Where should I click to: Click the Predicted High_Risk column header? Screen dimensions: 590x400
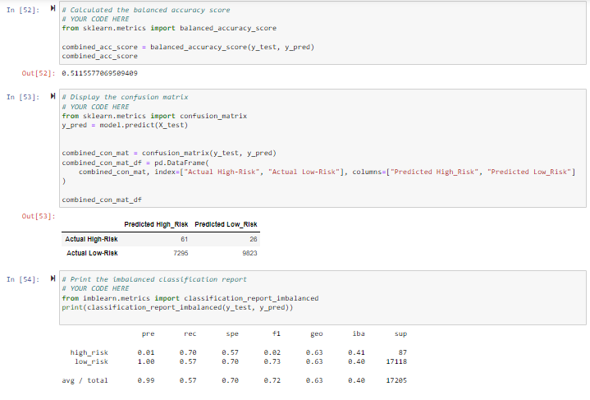(156, 224)
